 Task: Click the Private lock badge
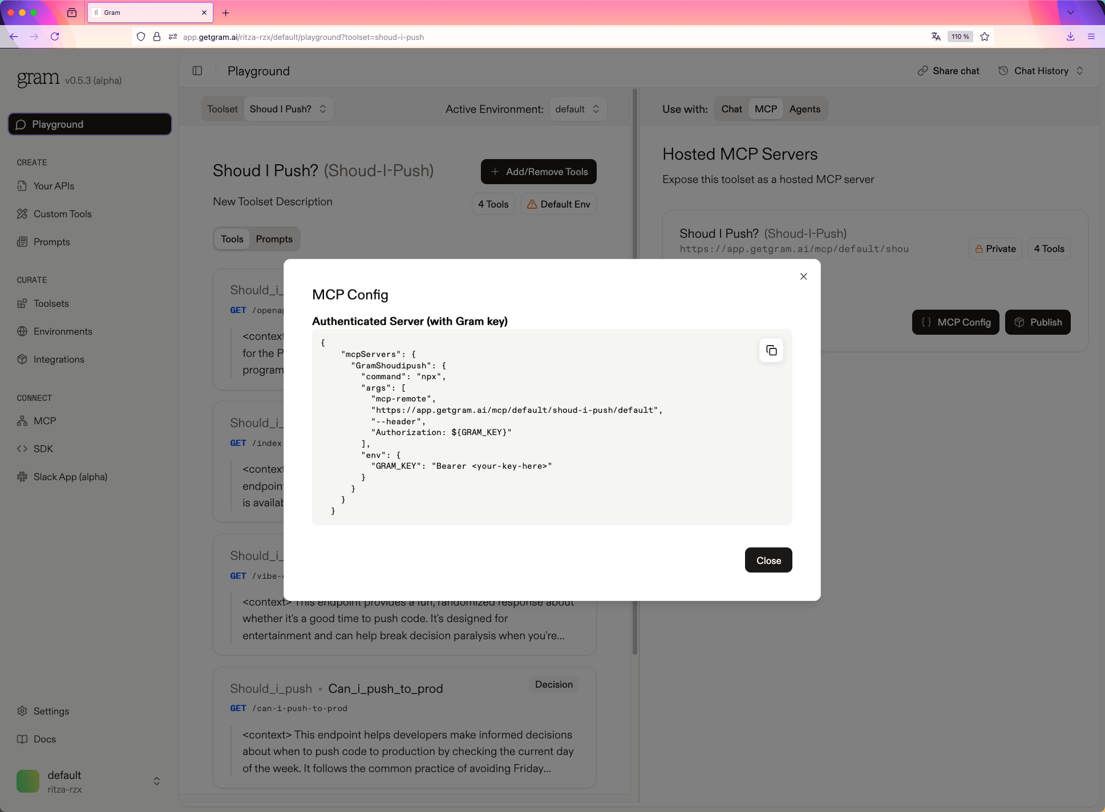pyautogui.click(x=995, y=249)
